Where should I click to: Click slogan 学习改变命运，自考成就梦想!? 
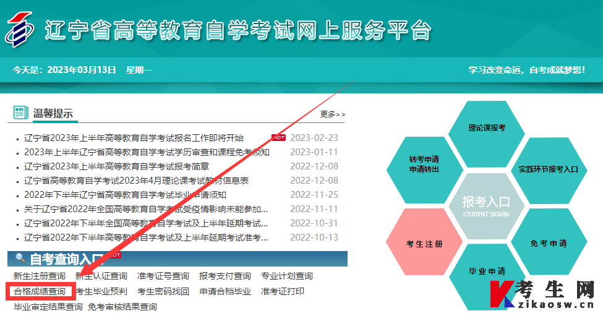pos(526,70)
